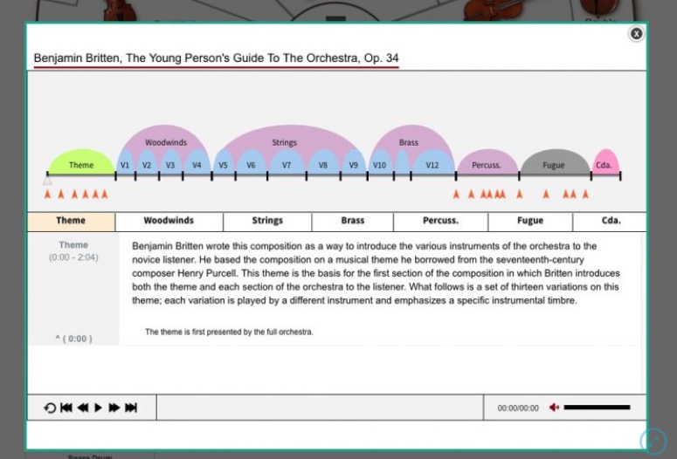The width and height of the screenshot is (677, 459).
Task: Mute the audio with the speaker icon
Action: click(554, 408)
